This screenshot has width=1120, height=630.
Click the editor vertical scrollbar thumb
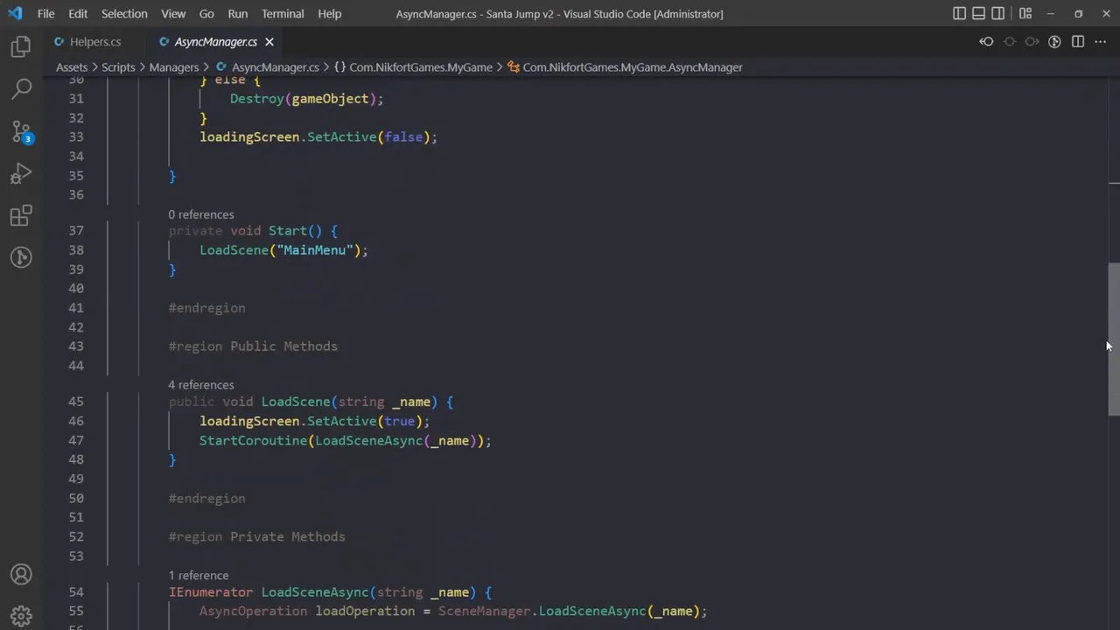click(x=1114, y=339)
